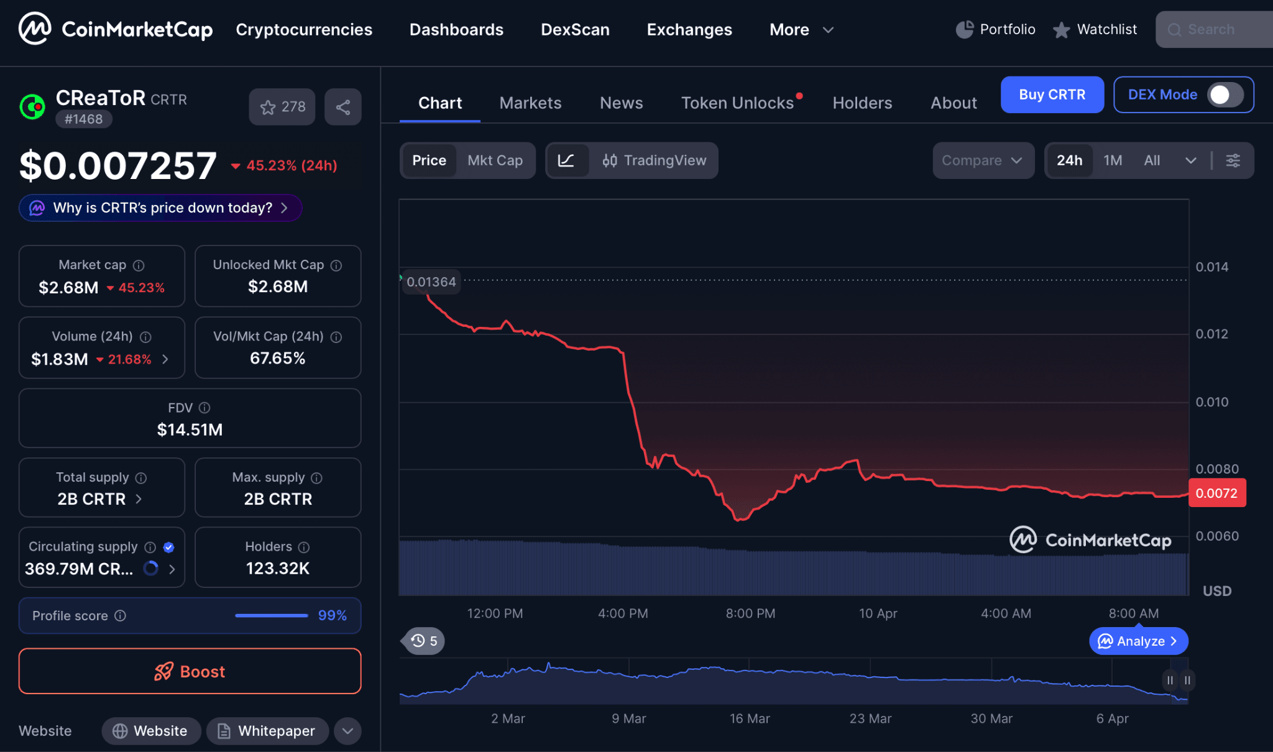This screenshot has height=752, width=1273.
Task: Star CRTR using the 278 watchlist button
Action: coord(282,106)
